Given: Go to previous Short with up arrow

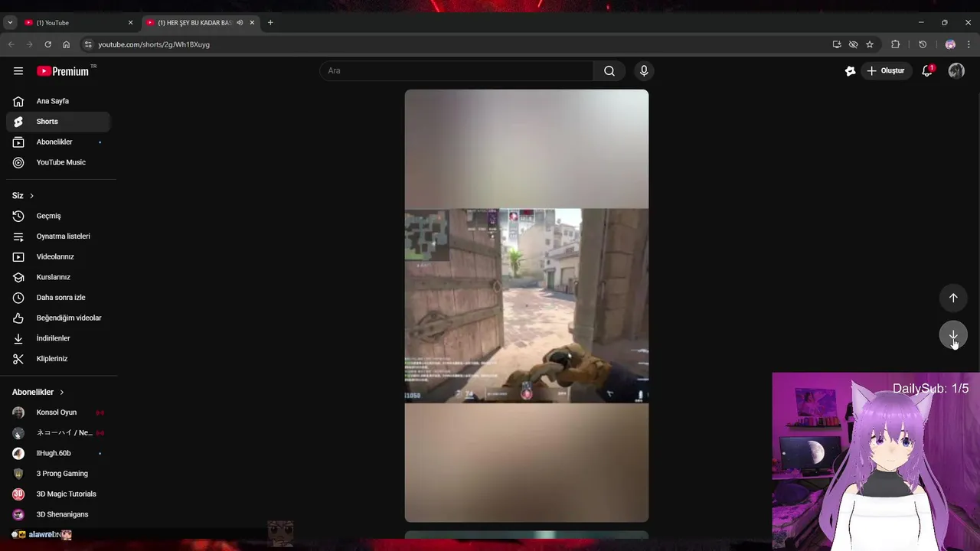Looking at the screenshot, I should click(953, 298).
